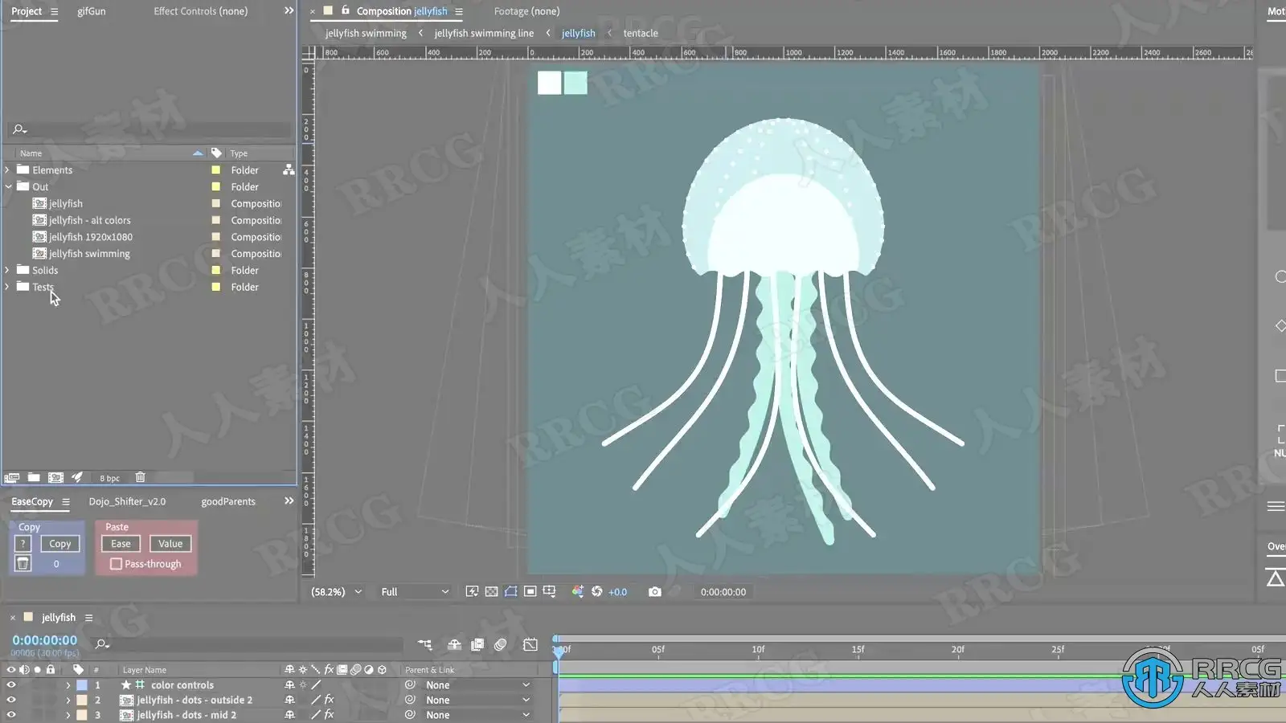Toggle visibility of jellyfish - dots - outside 2
The width and height of the screenshot is (1286, 723).
click(x=11, y=700)
